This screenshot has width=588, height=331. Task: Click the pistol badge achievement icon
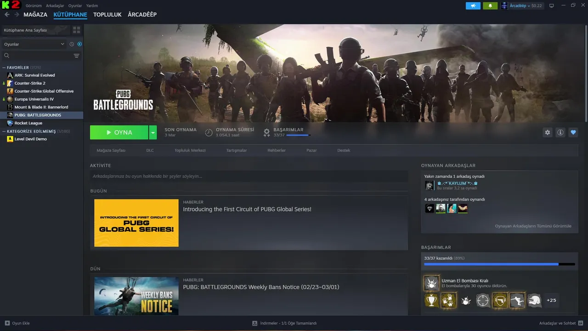click(500, 301)
